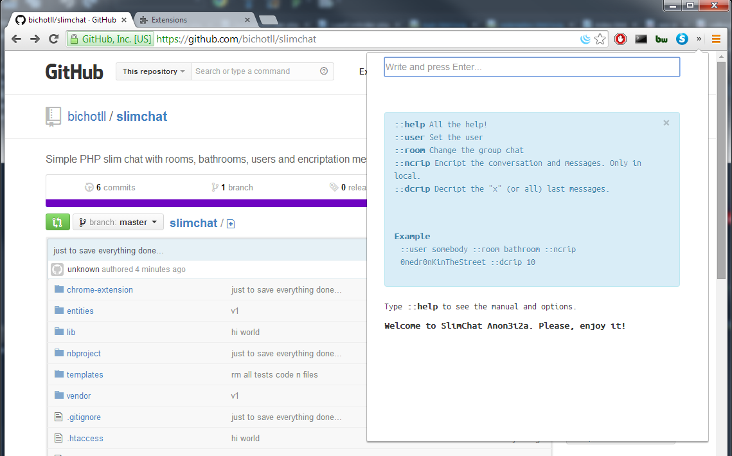The width and height of the screenshot is (732, 456).
Task: Click the ::room command description line
Action: tap(459, 150)
